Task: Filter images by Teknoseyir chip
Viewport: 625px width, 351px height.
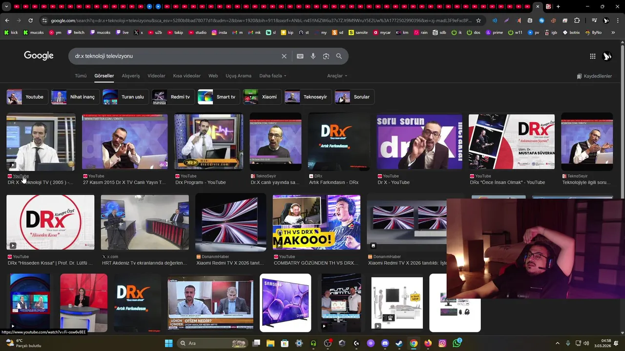Action: 308,97
